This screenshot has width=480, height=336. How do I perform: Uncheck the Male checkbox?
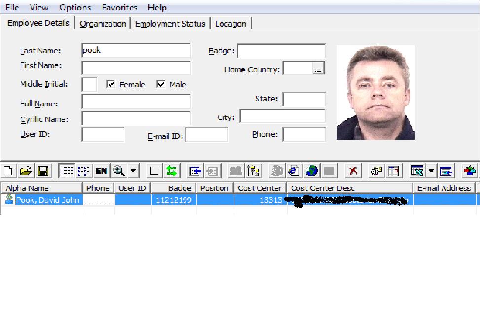[x=161, y=84]
